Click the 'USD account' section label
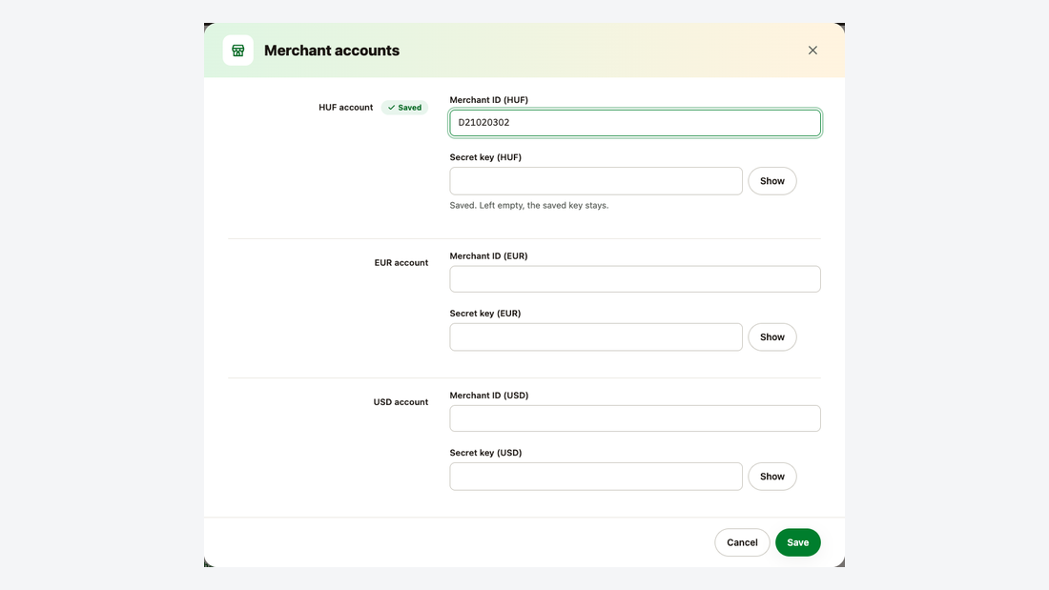The image size is (1049, 590). click(x=401, y=402)
